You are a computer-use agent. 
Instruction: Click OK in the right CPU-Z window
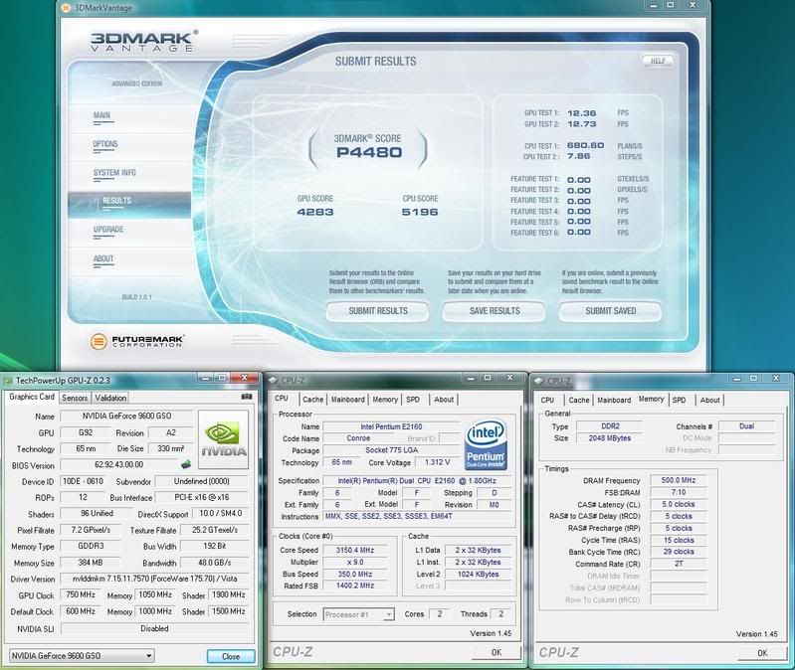tap(762, 653)
